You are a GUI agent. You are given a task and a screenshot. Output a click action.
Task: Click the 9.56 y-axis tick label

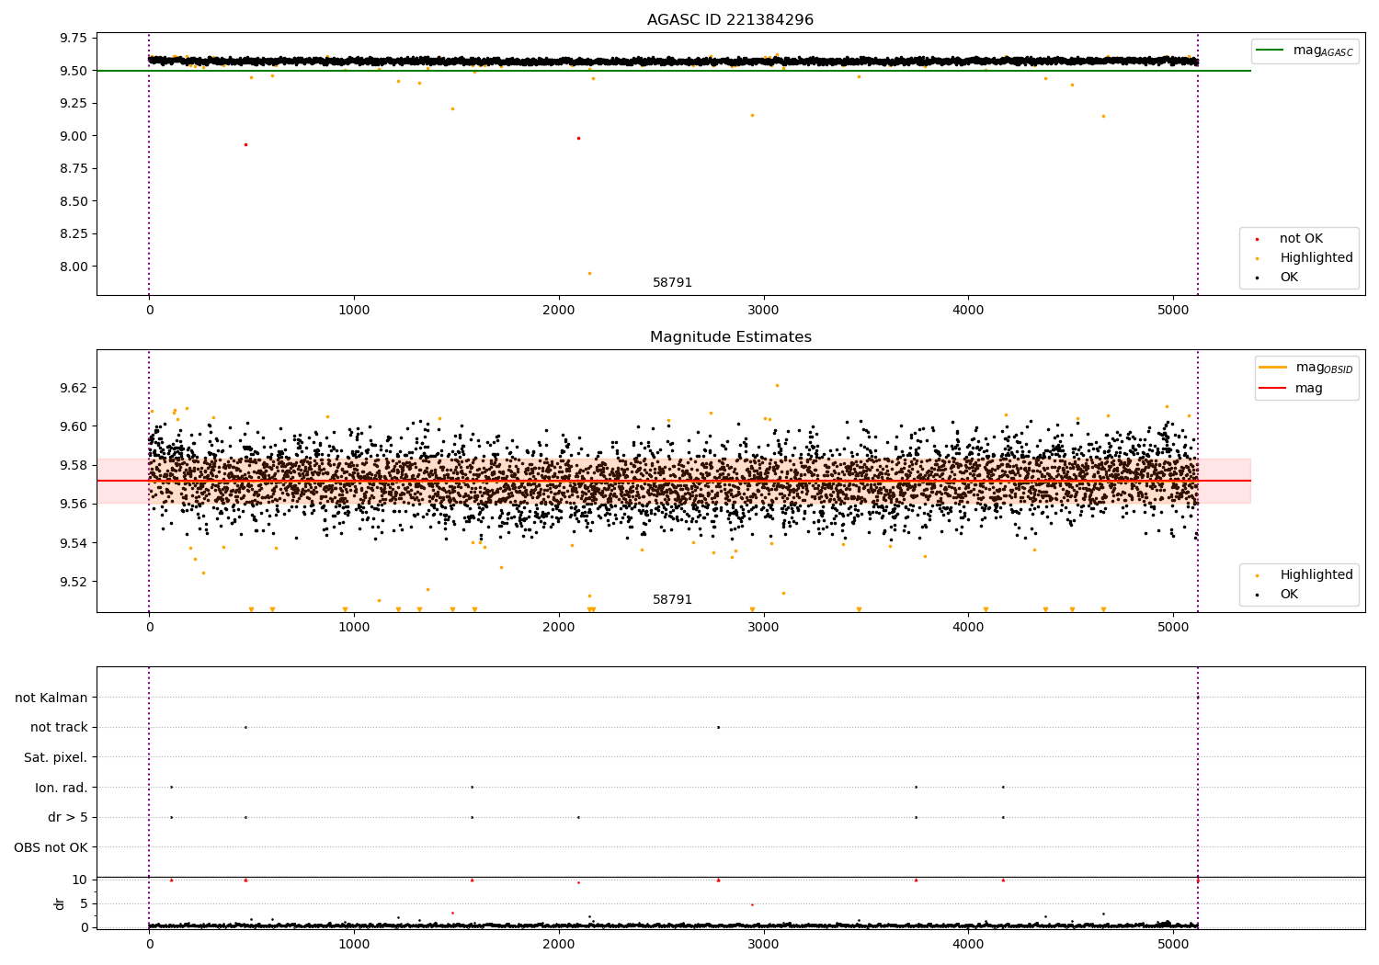coord(73,504)
